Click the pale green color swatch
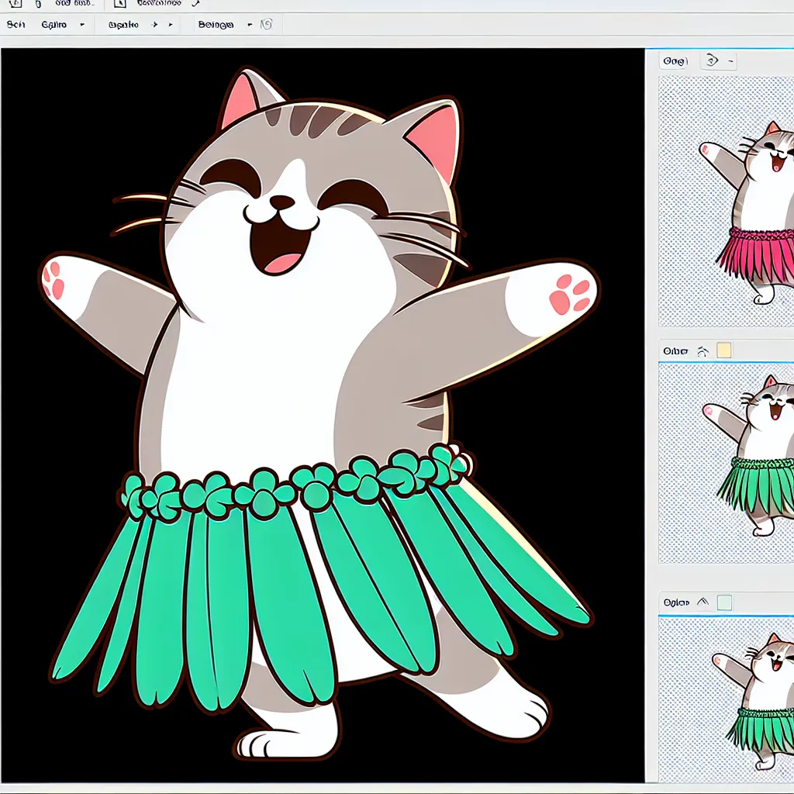 pos(724,602)
